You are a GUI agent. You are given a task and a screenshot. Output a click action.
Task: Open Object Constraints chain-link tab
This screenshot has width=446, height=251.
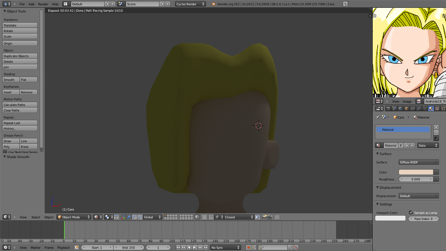tap(413, 108)
